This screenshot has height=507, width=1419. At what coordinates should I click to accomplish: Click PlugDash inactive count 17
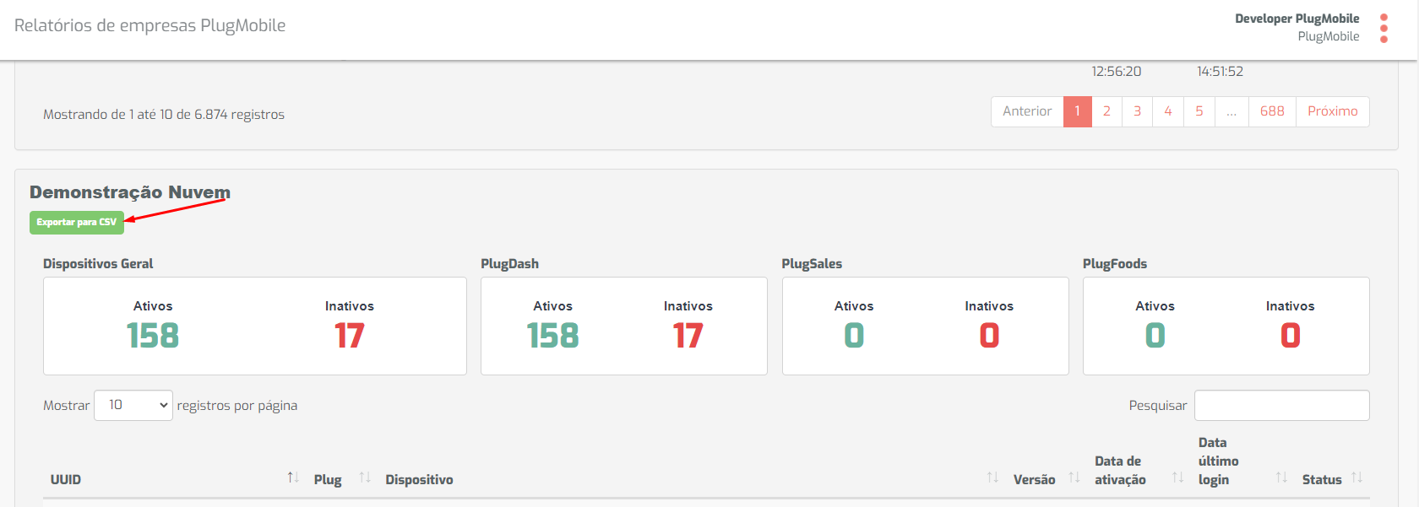click(688, 336)
